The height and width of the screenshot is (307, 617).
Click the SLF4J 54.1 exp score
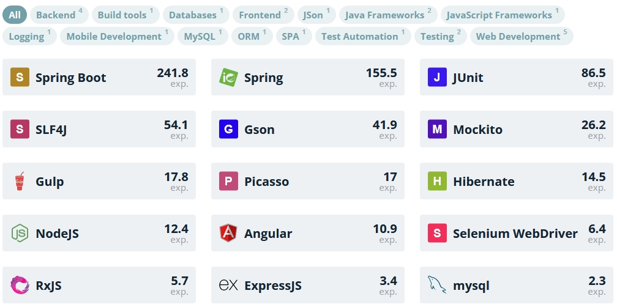pos(176,130)
